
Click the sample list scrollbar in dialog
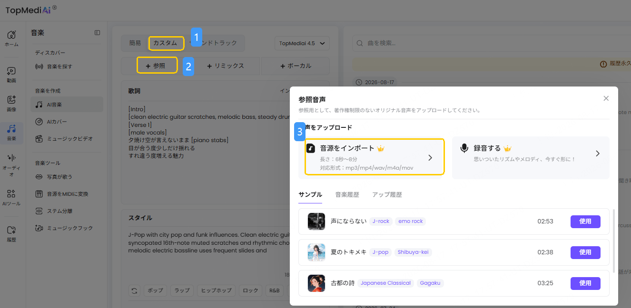point(614,240)
